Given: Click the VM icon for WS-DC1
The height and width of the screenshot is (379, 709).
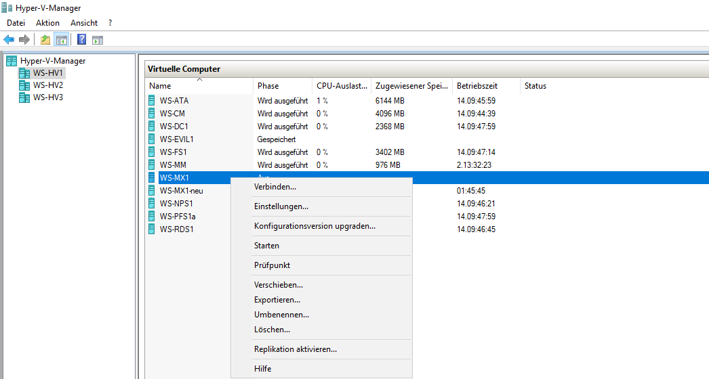Looking at the screenshot, I should [151, 127].
